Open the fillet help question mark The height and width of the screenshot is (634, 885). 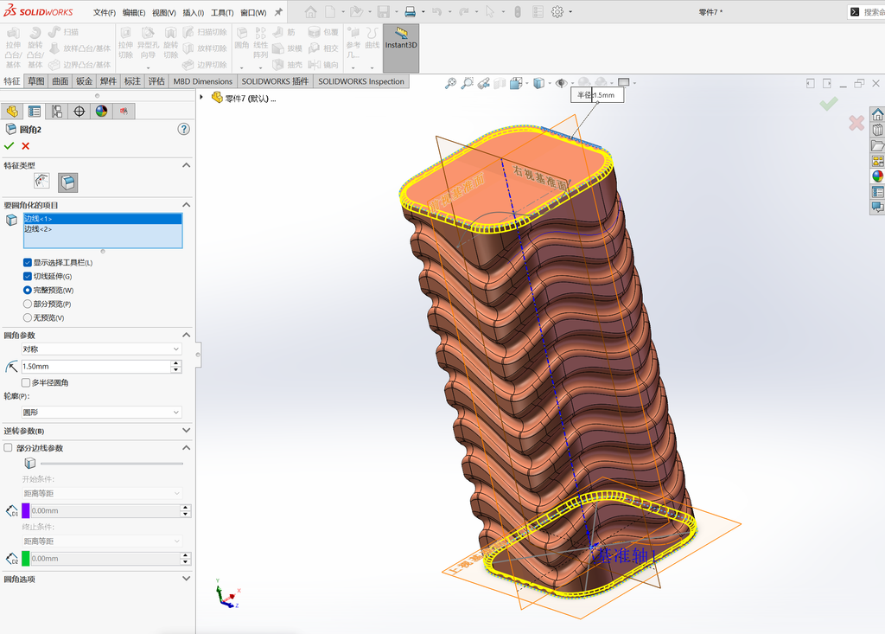pyautogui.click(x=183, y=130)
